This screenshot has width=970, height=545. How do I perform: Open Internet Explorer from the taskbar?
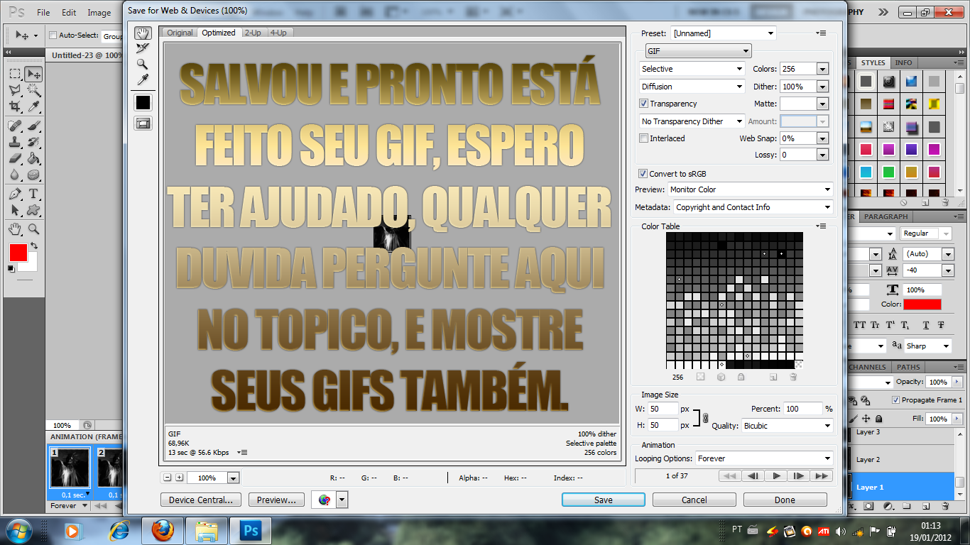click(119, 531)
